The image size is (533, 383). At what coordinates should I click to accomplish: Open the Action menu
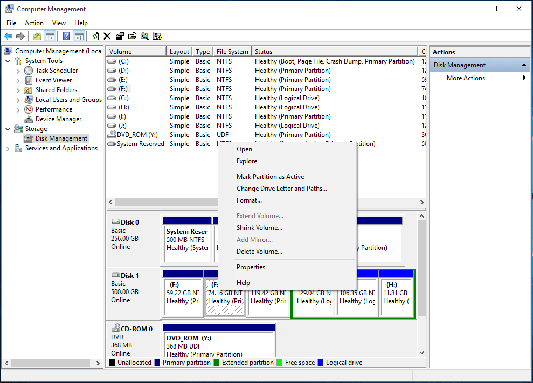(x=34, y=23)
